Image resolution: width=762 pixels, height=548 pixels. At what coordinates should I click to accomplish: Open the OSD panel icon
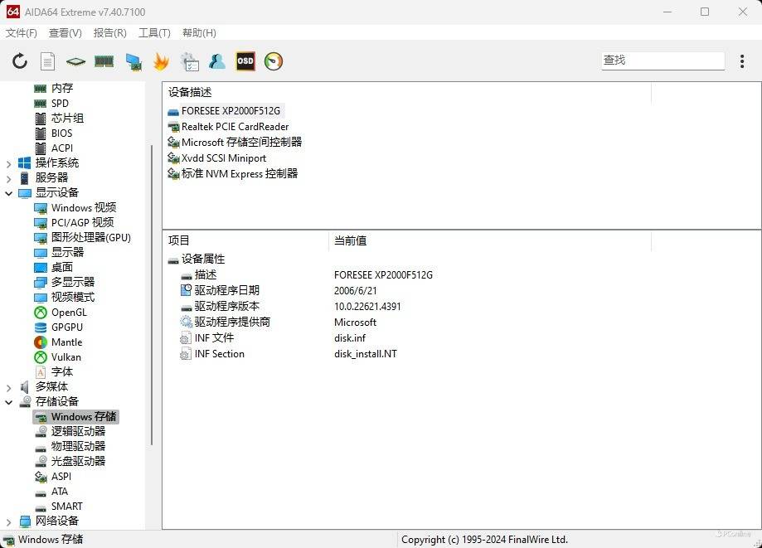245,61
